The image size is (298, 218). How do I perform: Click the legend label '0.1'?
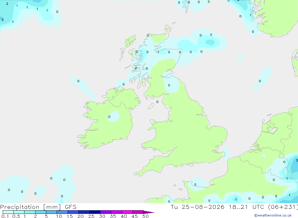(5, 216)
